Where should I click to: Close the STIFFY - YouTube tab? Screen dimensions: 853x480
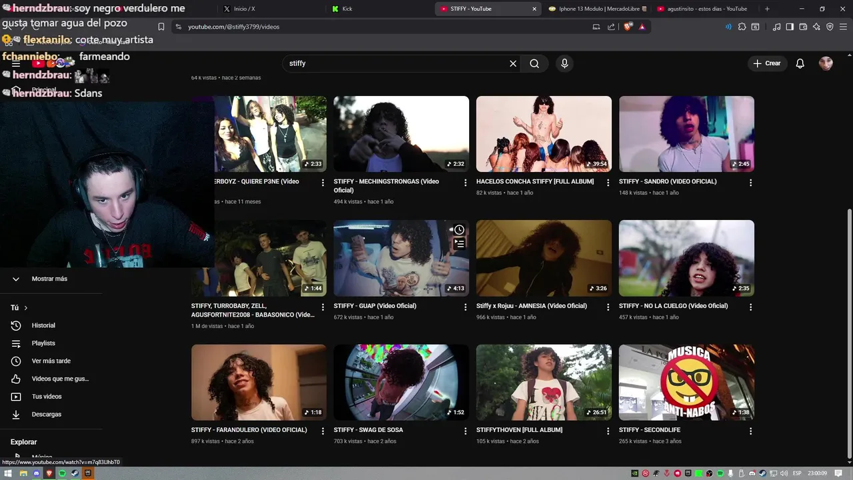(534, 9)
